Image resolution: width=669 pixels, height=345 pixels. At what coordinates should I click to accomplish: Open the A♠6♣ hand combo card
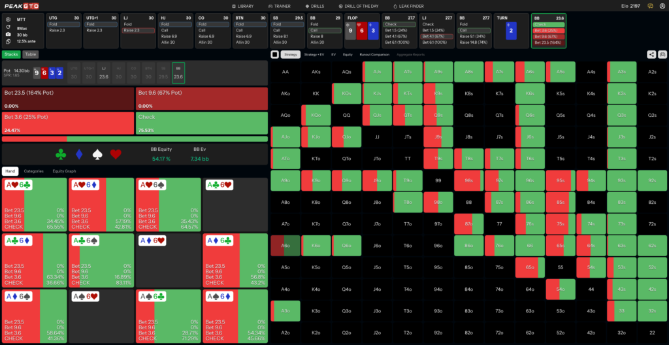coord(168,316)
